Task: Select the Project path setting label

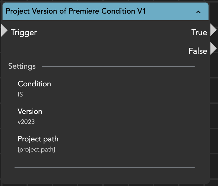Action: click(38, 139)
